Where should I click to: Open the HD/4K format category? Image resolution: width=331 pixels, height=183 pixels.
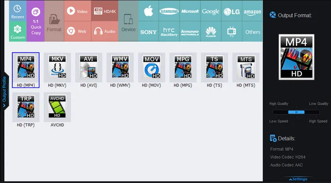point(105,11)
